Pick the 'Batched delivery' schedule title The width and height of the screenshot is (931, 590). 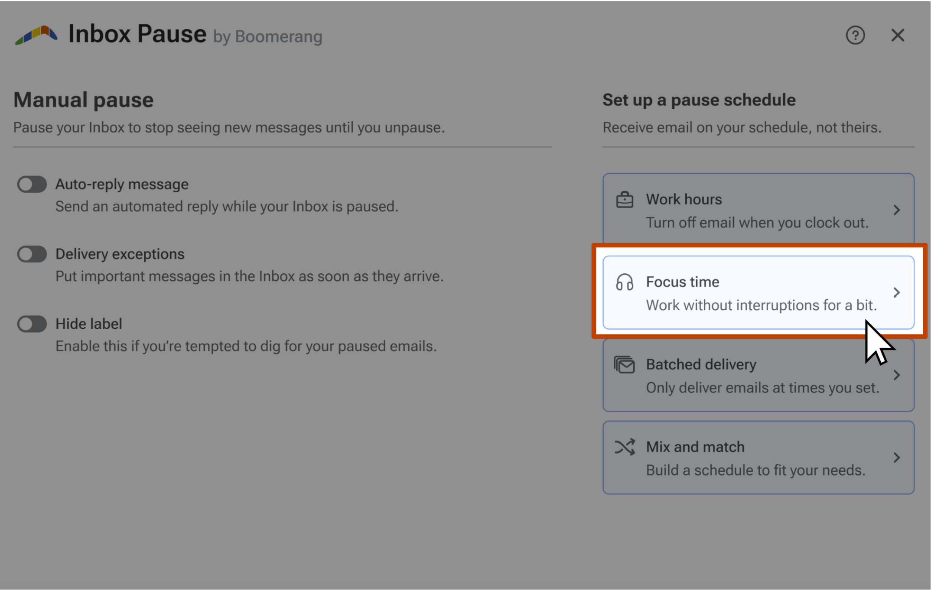click(701, 365)
